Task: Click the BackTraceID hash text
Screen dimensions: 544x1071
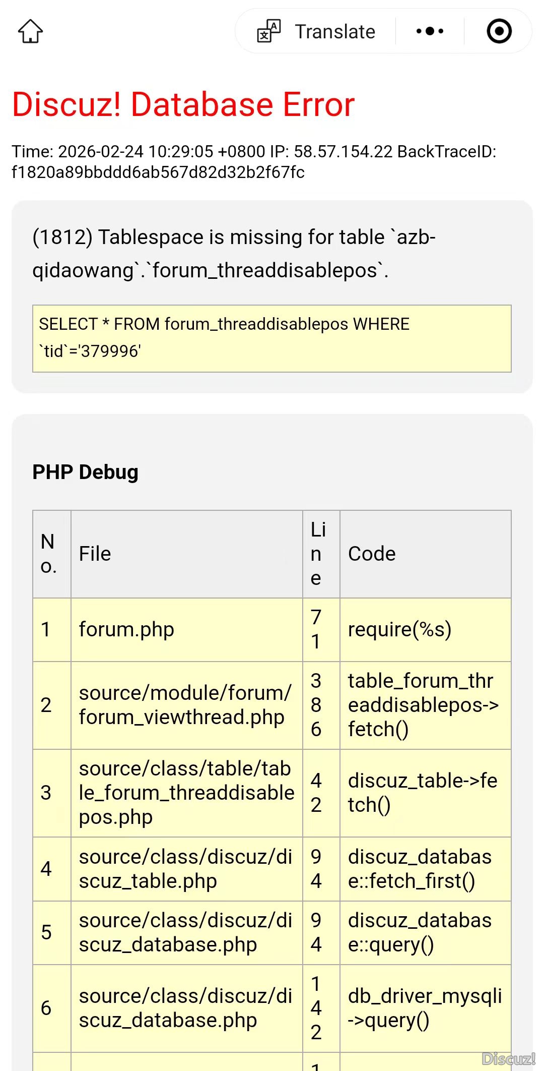Action: [x=158, y=172]
